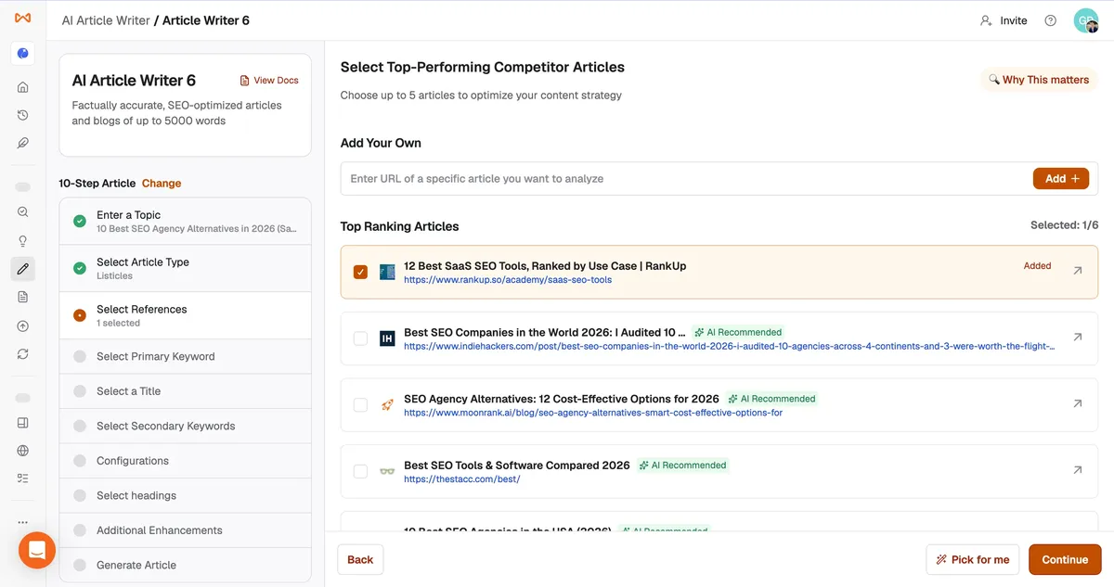The width and height of the screenshot is (1114, 587).
Task: Click Change next to 10-Step Article
Action: tap(162, 184)
